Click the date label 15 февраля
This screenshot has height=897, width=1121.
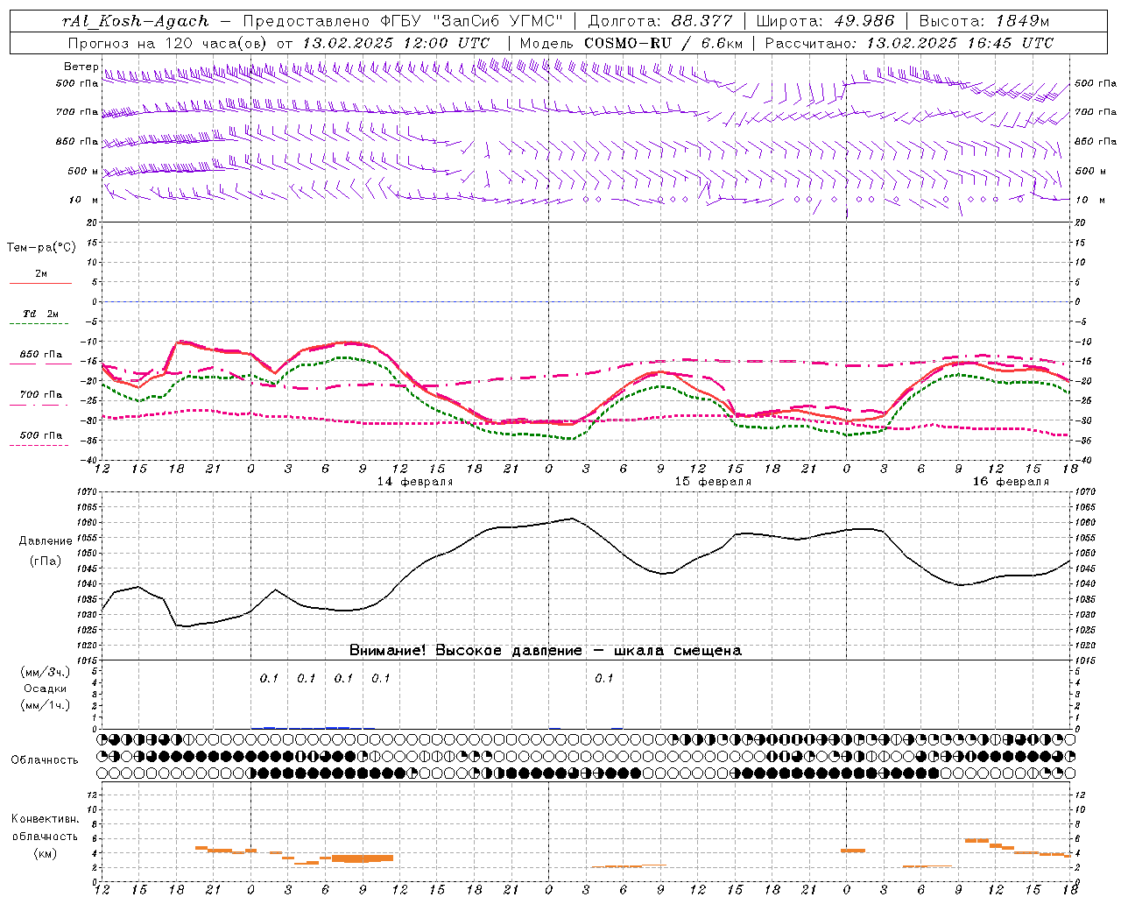(713, 482)
